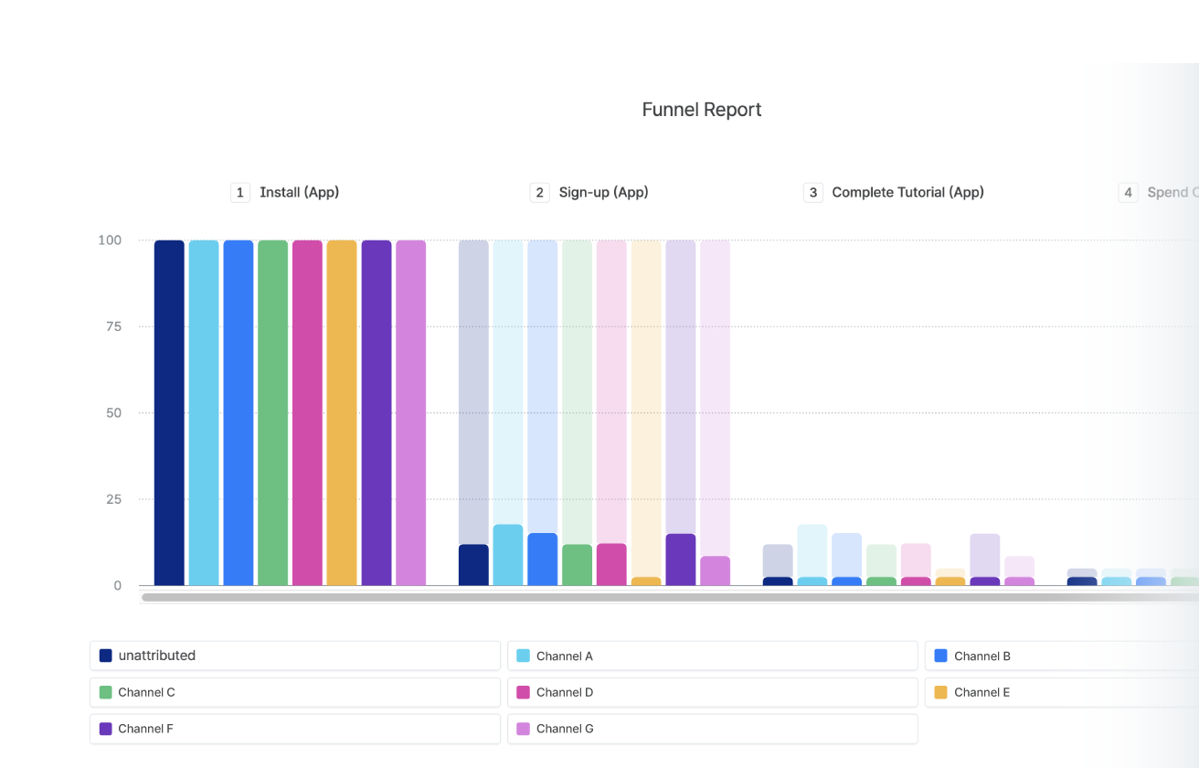Image resolution: width=1199 pixels, height=768 pixels.
Task: Select the Sign-up (App) step label
Action: pyautogui.click(x=603, y=192)
